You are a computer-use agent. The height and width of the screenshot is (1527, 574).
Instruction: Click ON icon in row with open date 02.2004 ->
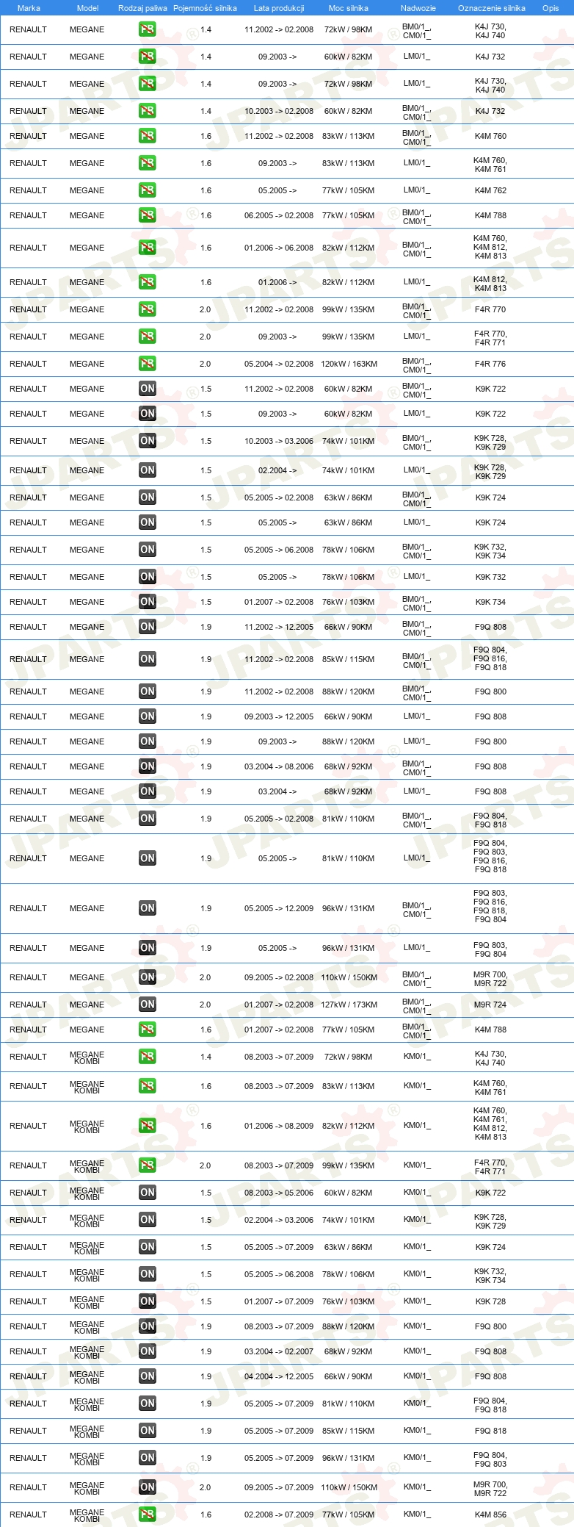pos(147,470)
